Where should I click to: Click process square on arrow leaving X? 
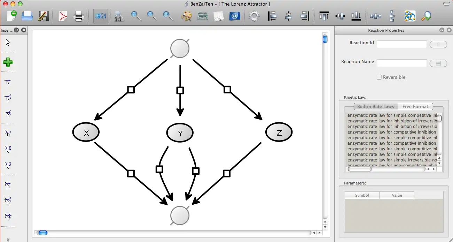click(131, 173)
